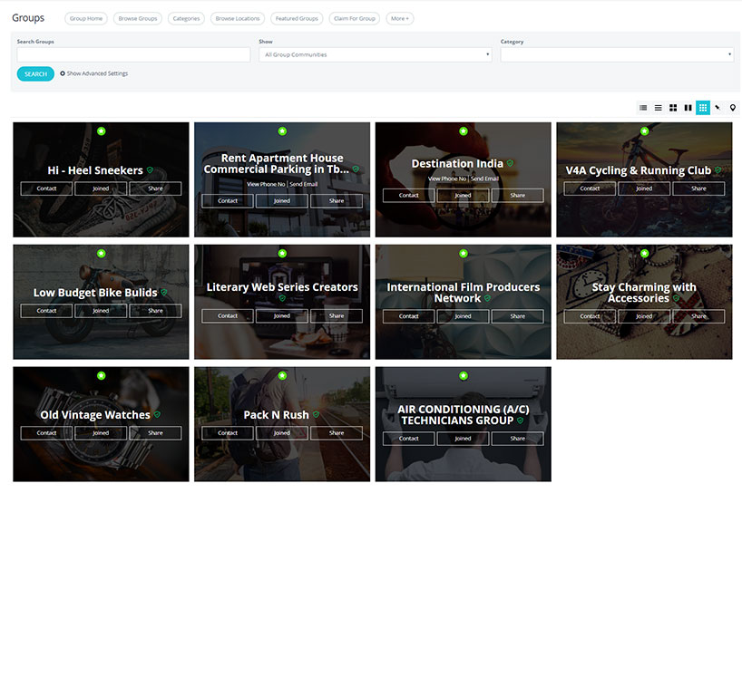Open the map location view icon
The height and width of the screenshot is (696, 742).
(x=733, y=108)
